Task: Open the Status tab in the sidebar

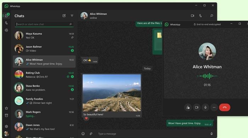Action: pyautogui.click(x=6, y=30)
